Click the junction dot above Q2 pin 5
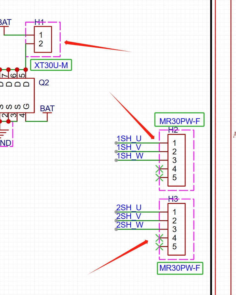The width and height of the screenshot is (236, 295). [26, 70]
